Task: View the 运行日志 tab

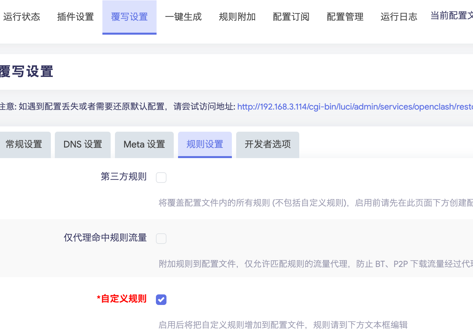Action: 399,17
